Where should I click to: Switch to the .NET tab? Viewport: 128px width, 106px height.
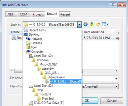coord(12,14)
